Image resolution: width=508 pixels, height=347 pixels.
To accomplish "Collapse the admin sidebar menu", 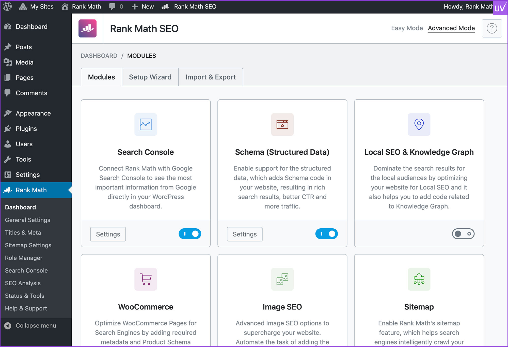I will click(x=30, y=326).
